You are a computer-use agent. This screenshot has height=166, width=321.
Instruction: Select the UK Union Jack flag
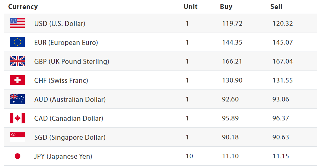pos(17,61)
